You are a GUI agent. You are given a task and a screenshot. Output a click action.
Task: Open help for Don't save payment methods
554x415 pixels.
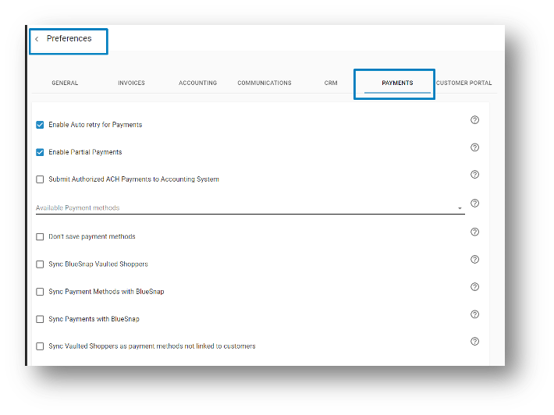click(x=474, y=232)
